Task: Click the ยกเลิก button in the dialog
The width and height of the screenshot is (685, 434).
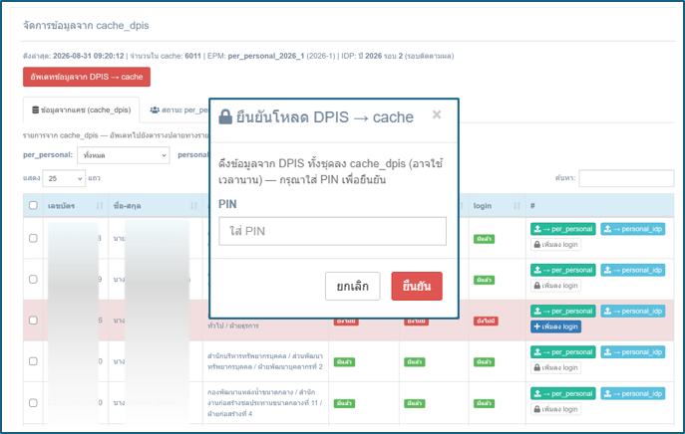Action: (353, 286)
